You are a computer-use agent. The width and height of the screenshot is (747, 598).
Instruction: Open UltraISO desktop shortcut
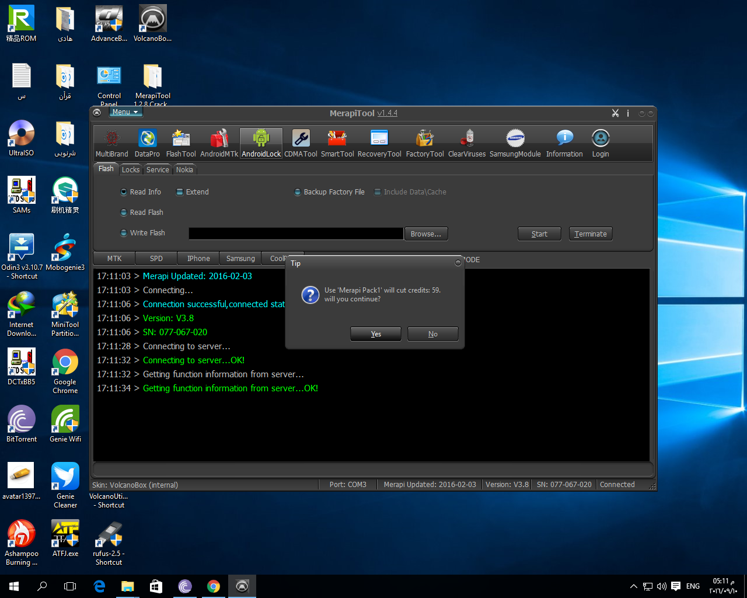pyautogui.click(x=22, y=138)
